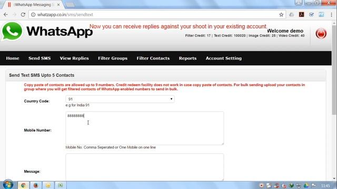The image size is (337, 189).
Task: Open the Send SMS menu
Action: pyautogui.click(x=39, y=58)
